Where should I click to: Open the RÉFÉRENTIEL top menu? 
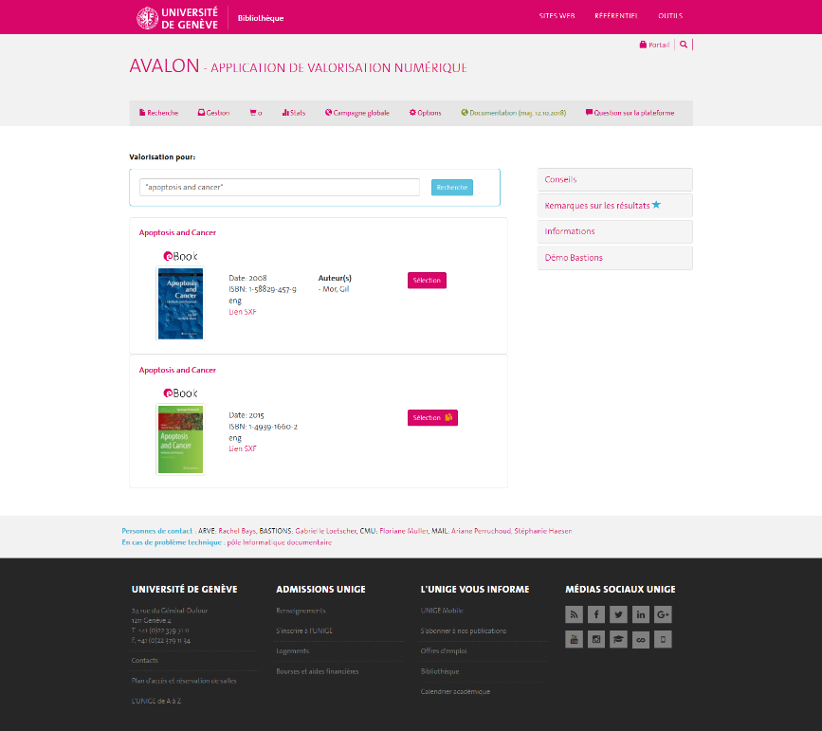616,16
